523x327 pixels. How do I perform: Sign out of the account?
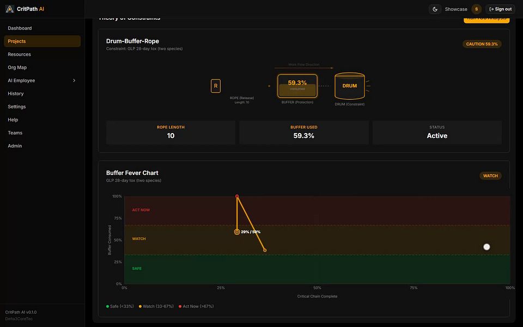pyautogui.click(x=500, y=9)
